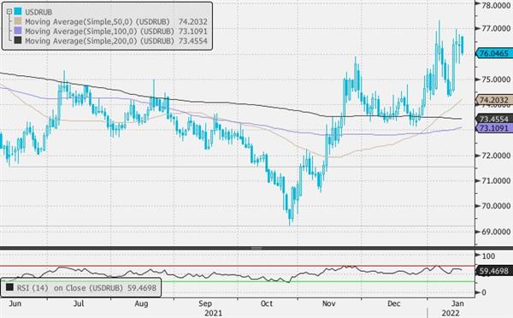Click the black RSI (14) legend swatch

[x=9, y=287]
